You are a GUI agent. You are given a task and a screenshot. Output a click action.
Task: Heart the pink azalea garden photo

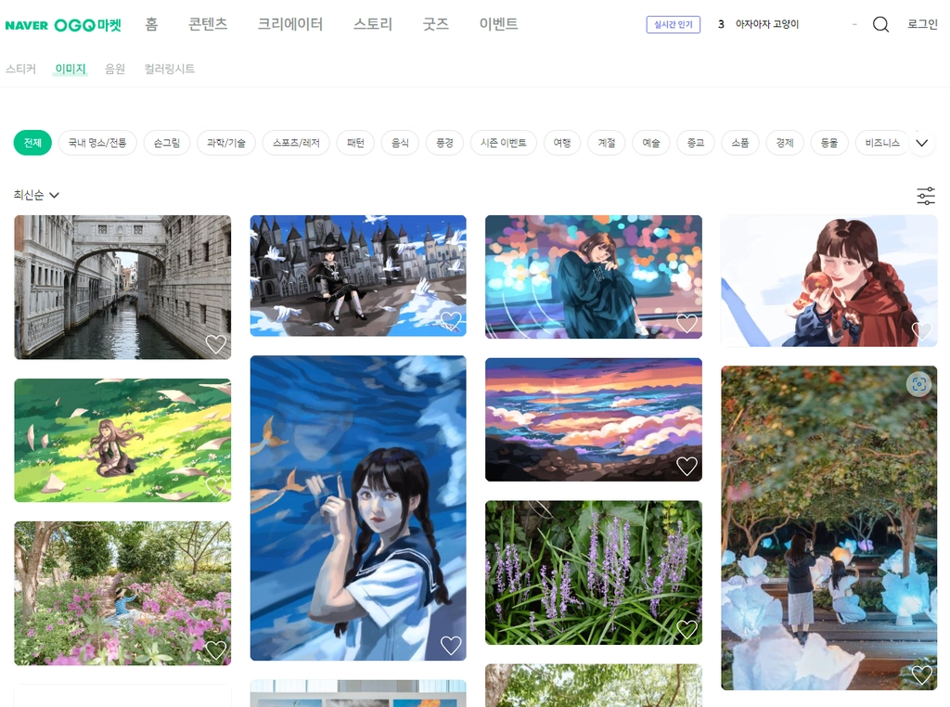click(215, 650)
